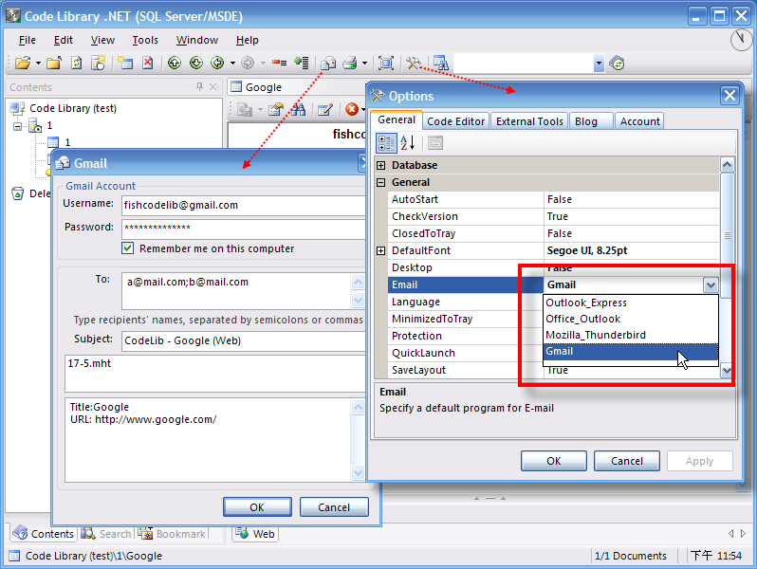The height and width of the screenshot is (569, 757).
Task: Click the red stop icon in Google tab
Action: point(352,110)
